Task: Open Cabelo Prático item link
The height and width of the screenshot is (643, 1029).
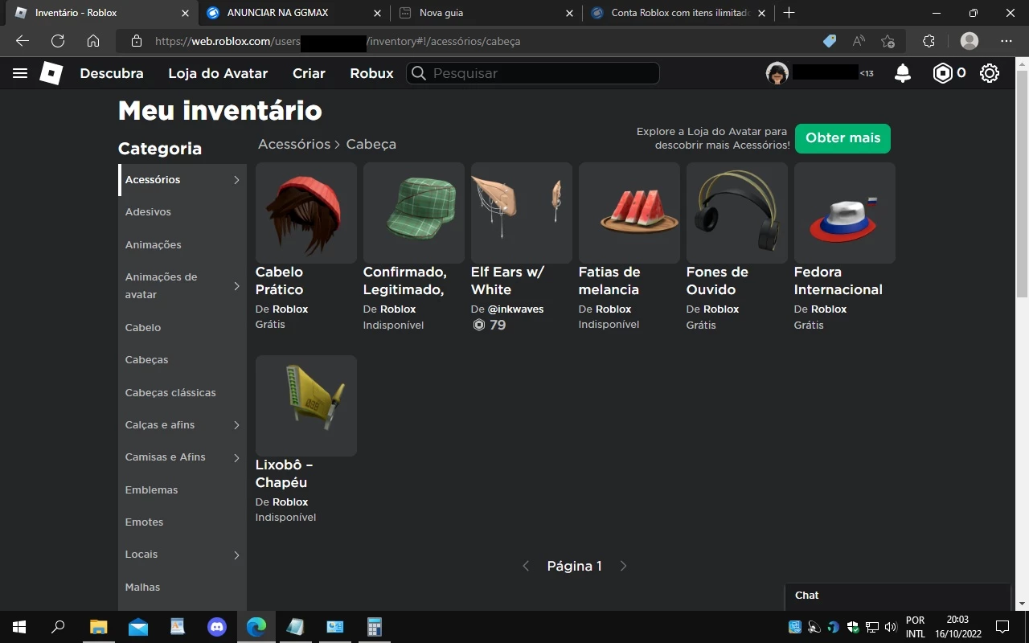Action: (280, 281)
